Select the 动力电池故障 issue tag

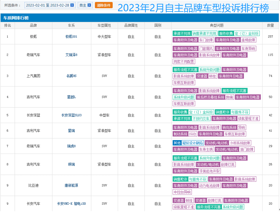click(x=209, y=186)
